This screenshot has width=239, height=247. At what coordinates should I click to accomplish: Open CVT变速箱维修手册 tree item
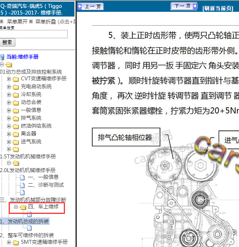pyautogui.click(x=44, y=79)
